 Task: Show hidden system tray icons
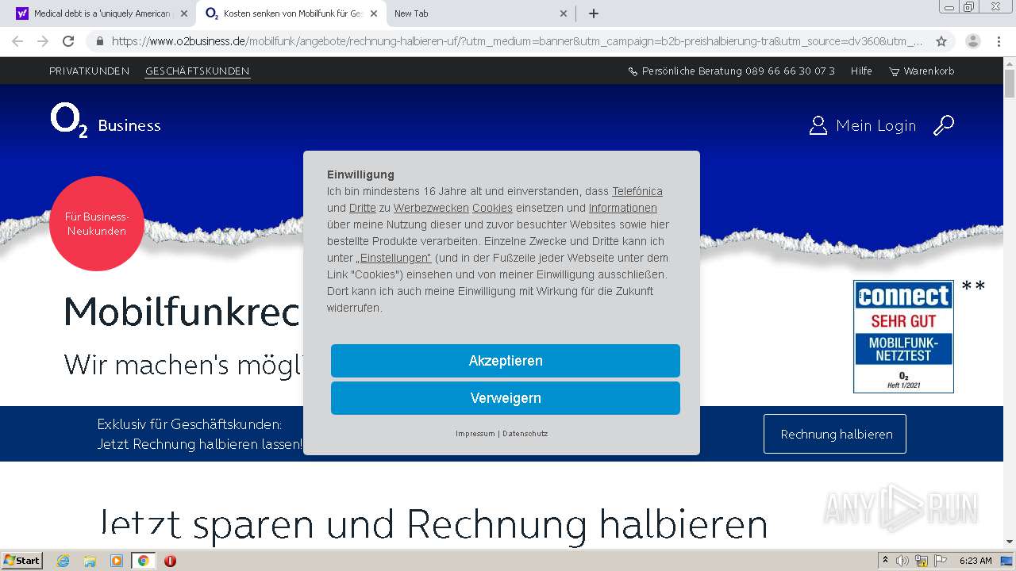click(885, 561)
